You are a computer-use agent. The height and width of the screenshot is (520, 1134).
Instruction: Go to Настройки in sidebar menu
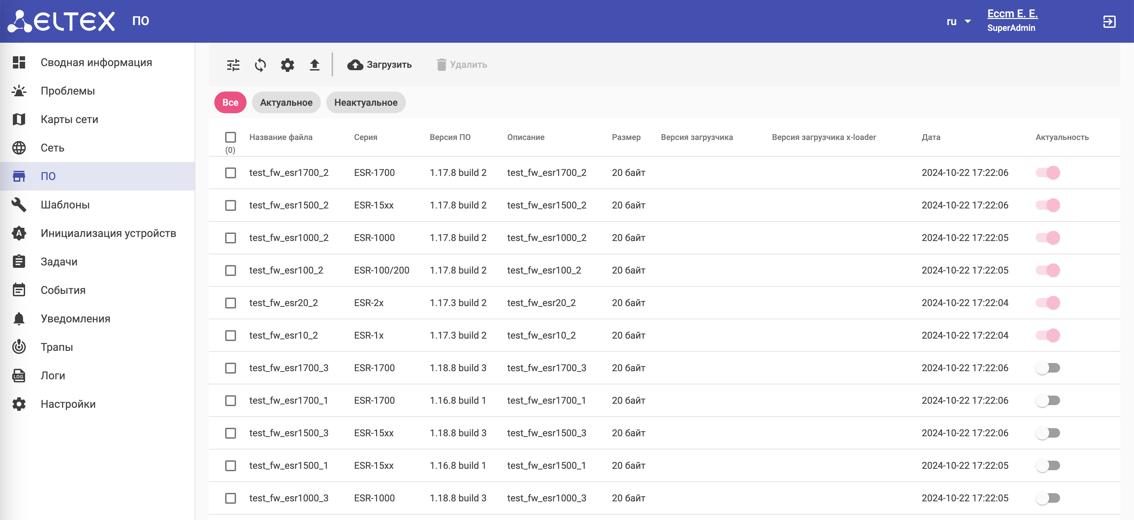[68, 404]
